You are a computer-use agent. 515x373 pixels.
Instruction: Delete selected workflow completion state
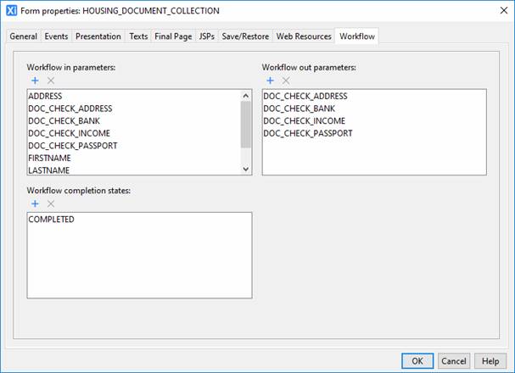pos(50,203)
